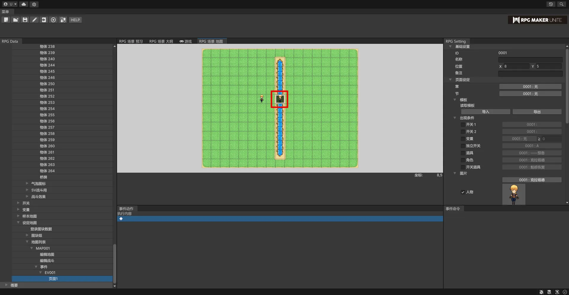
Task: Click the HELP button
Action: tap(75, 20)
